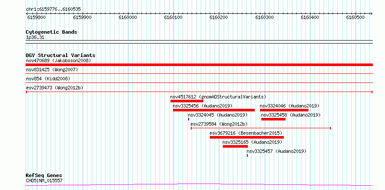This screenshot has width=385, height=190.
Task: Open the nsv831425 (Wong2007) variant label
Action: [x=52, y=70]
